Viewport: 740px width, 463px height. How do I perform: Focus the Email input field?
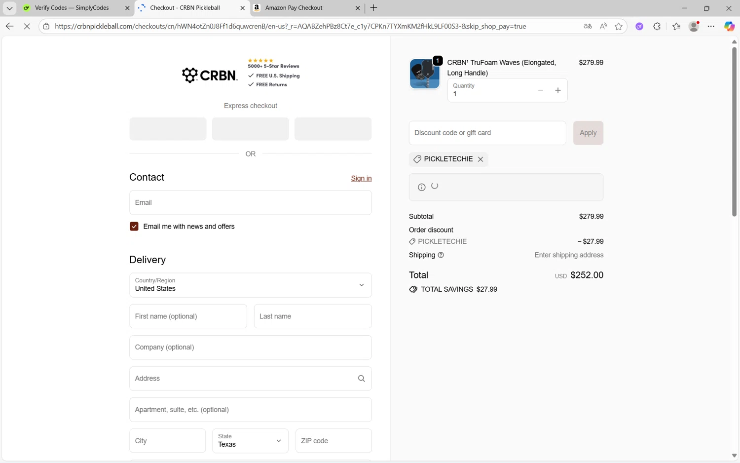click(250, 202)
